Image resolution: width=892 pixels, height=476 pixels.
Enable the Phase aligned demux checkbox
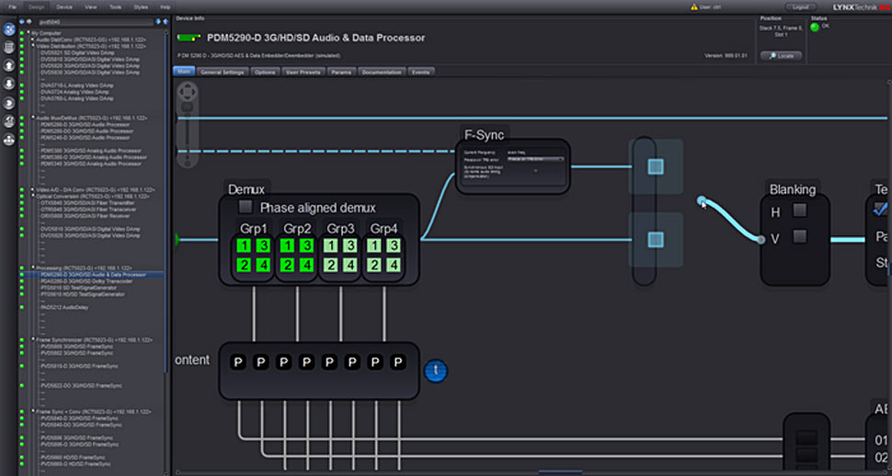[x=246, y=207]
